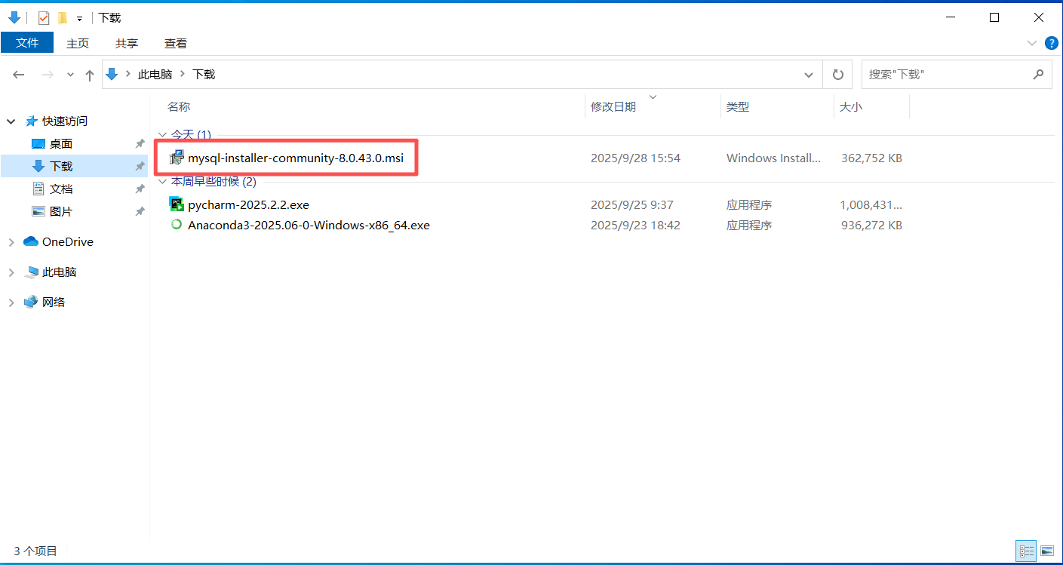Expand the 此电脑 tree node
This screenshot has width=1063, height=565.
[11, 272]
